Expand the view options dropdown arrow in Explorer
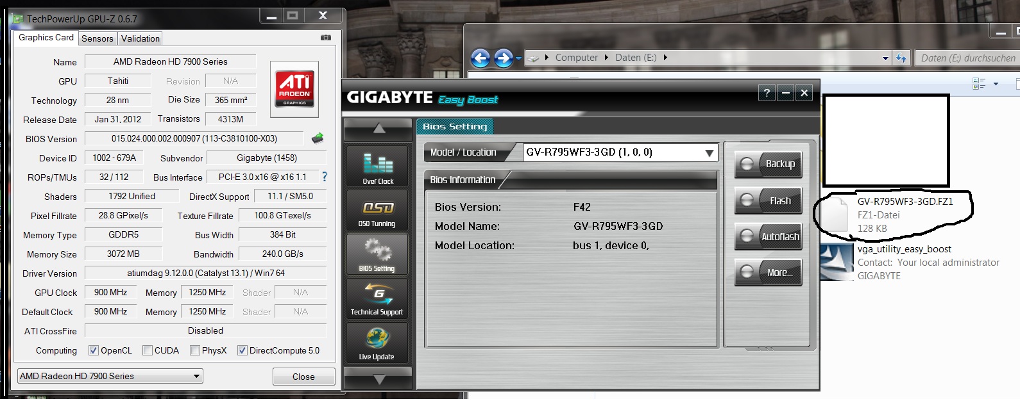Viewport: 1020px width, 415px height. [996, 84]
